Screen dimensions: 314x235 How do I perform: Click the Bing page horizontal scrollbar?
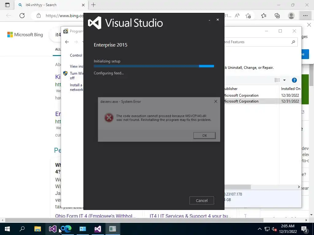[134, 220]
